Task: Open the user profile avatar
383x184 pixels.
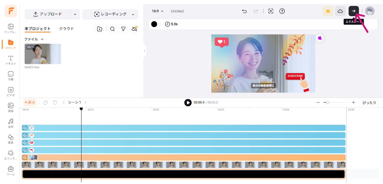Action: tap(370, 11)
